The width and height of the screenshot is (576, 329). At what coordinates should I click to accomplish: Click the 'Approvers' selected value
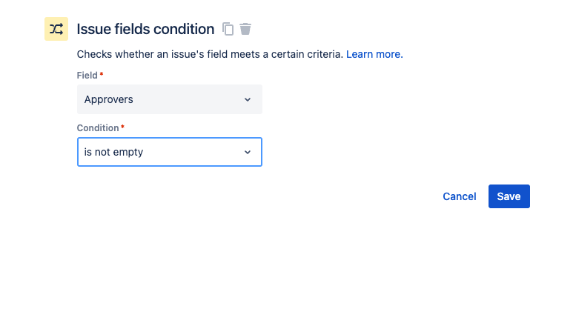[109, 99]
